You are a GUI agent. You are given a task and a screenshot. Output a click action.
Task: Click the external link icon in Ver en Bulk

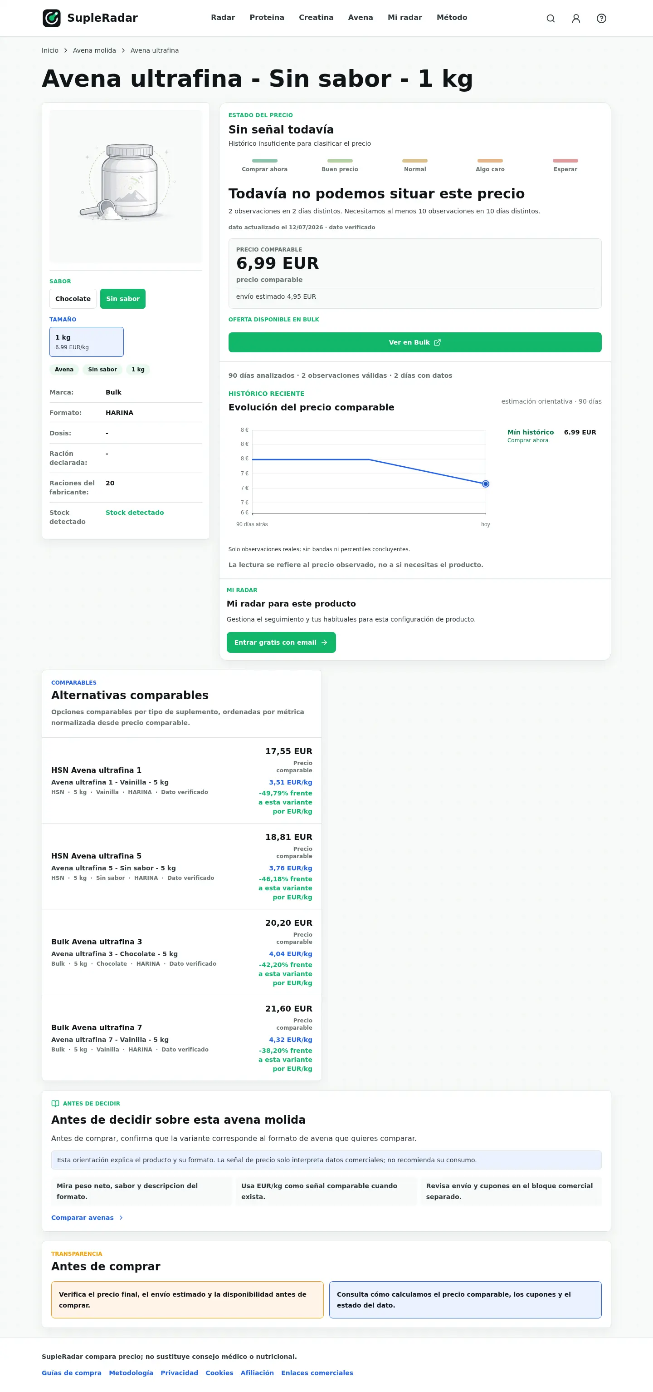438,343
